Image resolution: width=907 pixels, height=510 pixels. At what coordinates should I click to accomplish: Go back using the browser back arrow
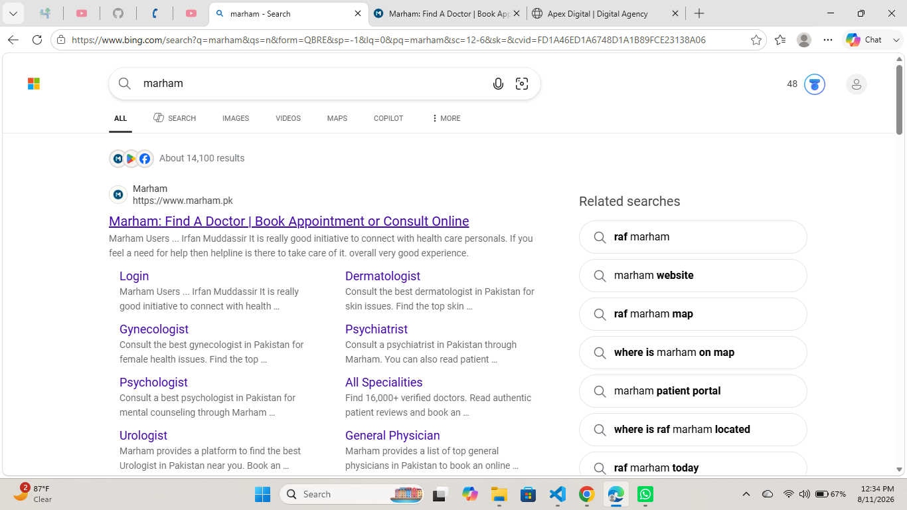[x=13, y=40]
